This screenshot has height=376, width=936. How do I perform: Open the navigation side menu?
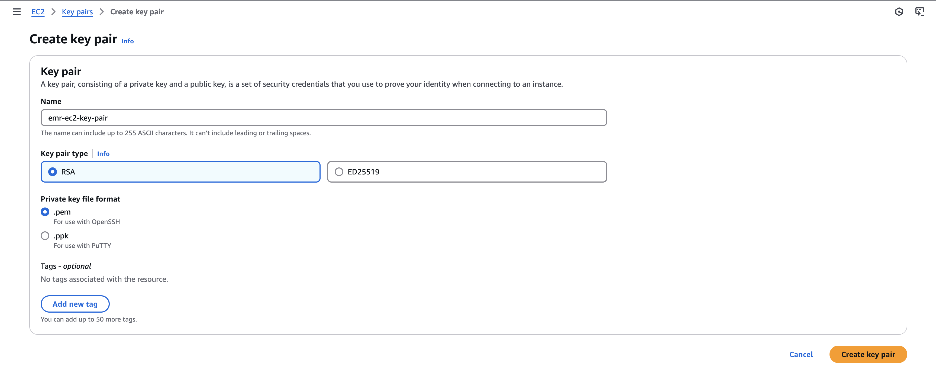[17, 11]
